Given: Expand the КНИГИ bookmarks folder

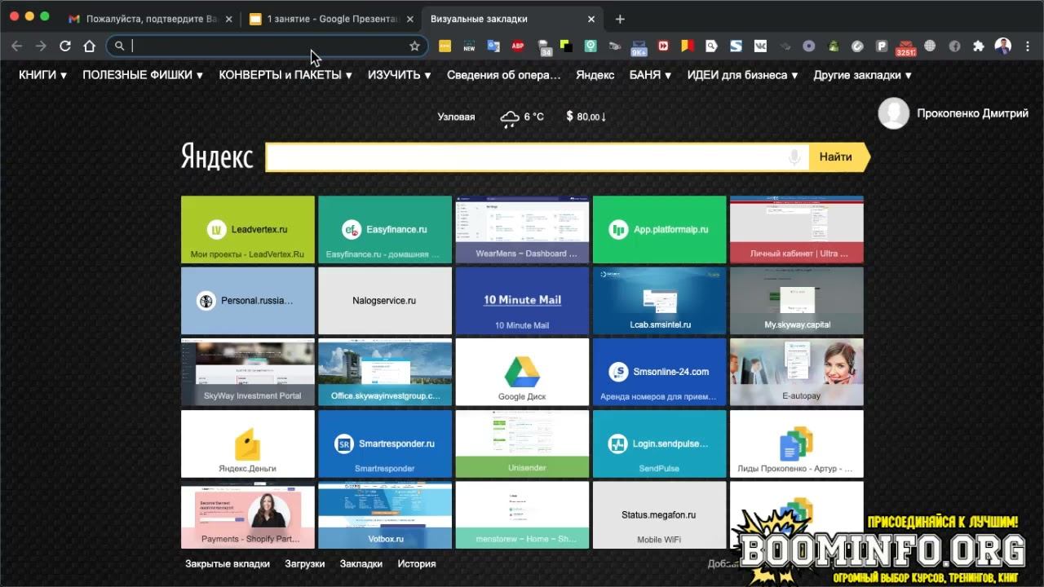Looking at the screenshot, I should coord(42,75).
